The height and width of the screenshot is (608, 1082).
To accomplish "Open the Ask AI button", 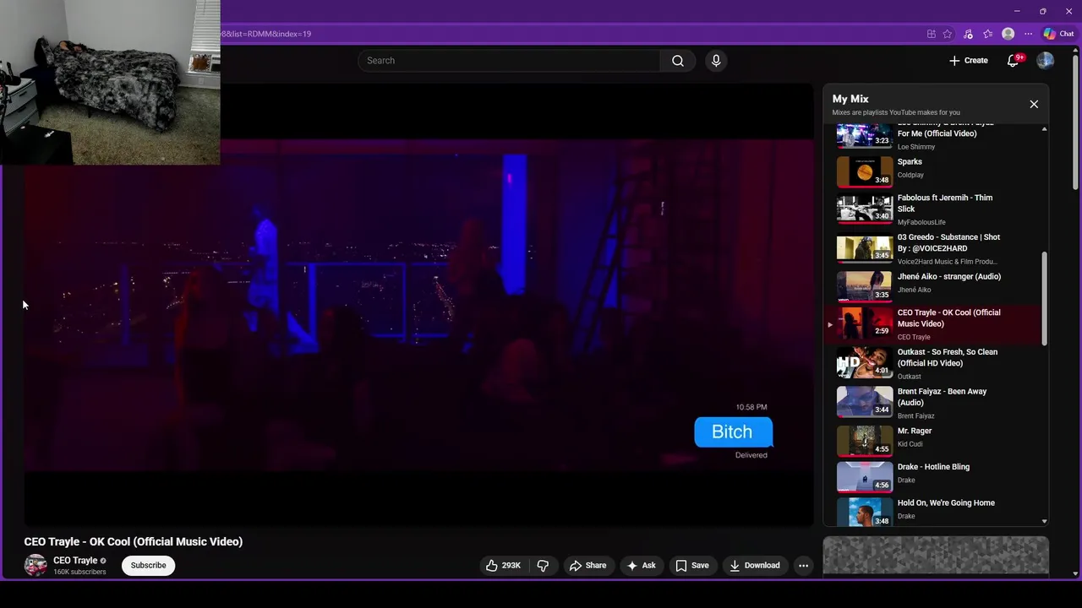I will click(641, 566).
